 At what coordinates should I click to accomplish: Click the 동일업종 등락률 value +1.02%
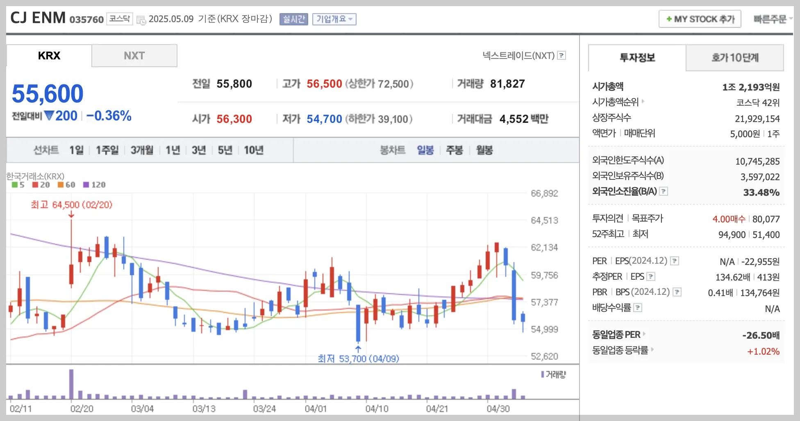tap(763, 351)
